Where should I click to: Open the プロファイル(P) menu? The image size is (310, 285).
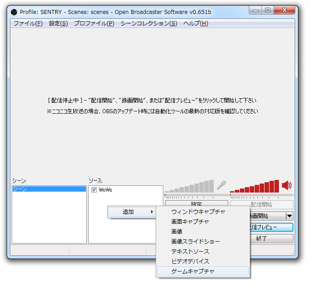click(x=94, y=23)
